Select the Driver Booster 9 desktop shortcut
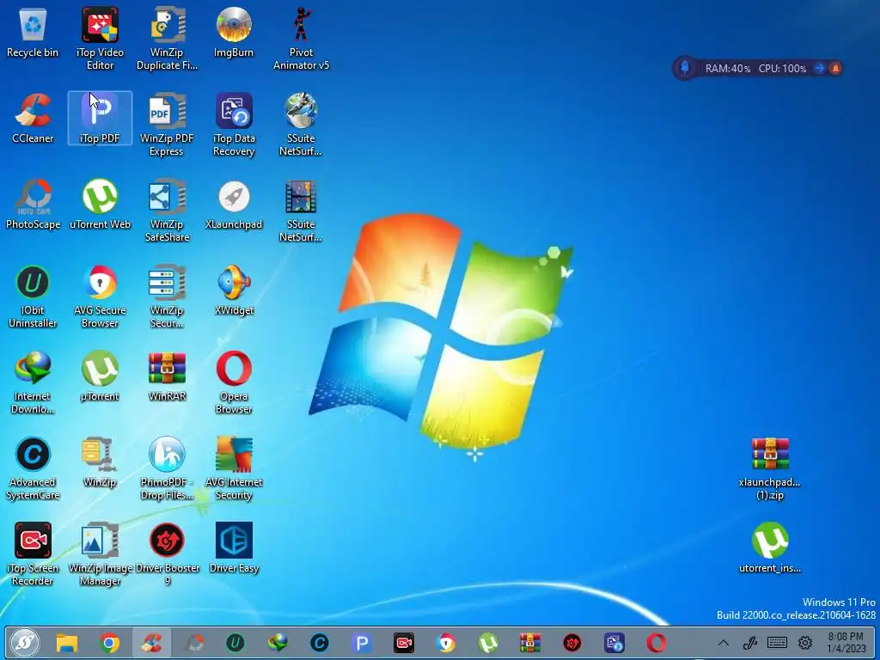This screenshot has height=660, width=880. coord(167,554)
